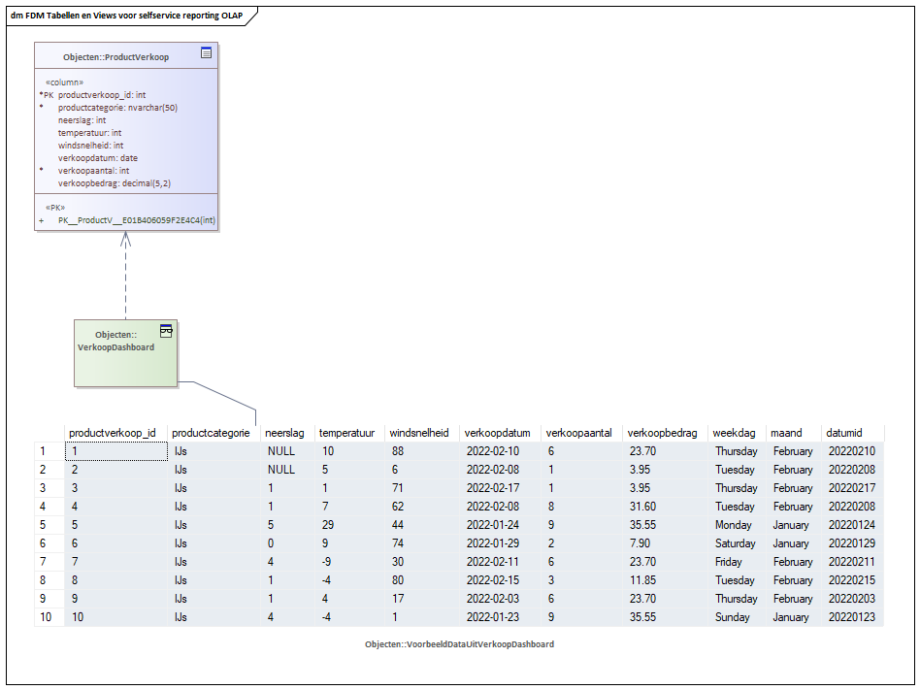The image size is (920, 690).
Task: Click row number 5 in data grid
Action: point(43,525)
